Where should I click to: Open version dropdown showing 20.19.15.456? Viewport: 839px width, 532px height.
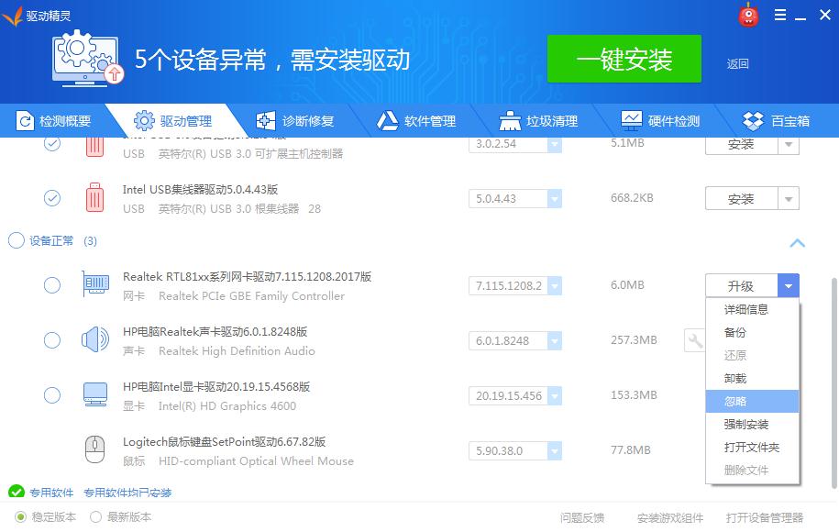coord(555,395)
